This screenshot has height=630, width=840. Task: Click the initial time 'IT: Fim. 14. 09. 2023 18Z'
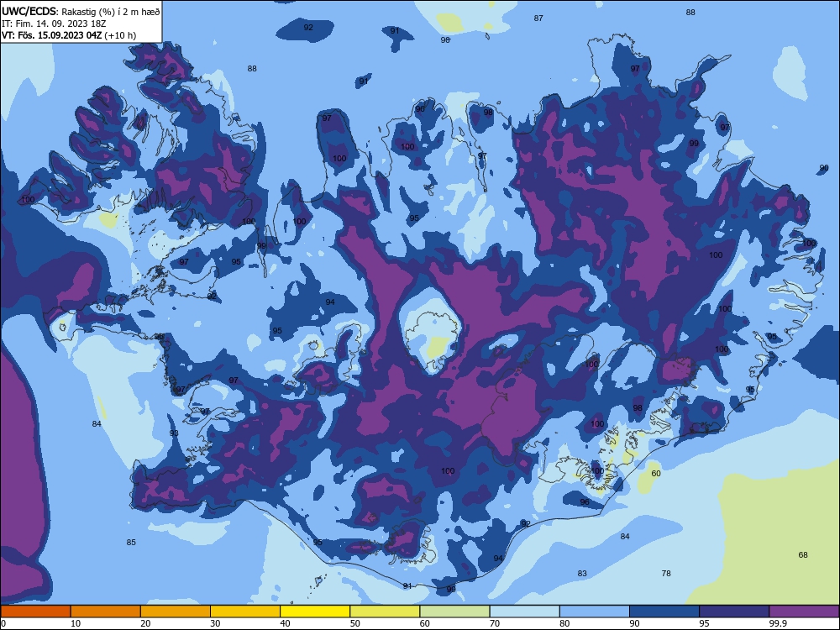pyautogui.click(x=54, y=24)
